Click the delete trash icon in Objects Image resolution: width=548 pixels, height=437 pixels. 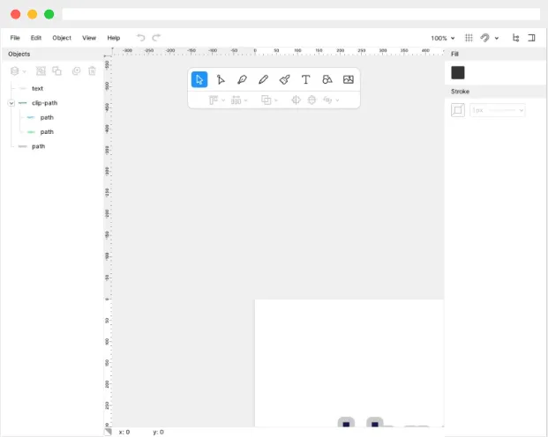coord(92,70)
